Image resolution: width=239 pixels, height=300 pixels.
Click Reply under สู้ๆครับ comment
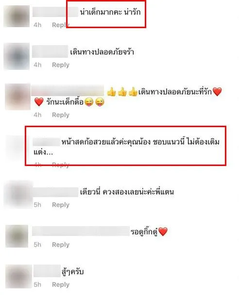[61, 284]
